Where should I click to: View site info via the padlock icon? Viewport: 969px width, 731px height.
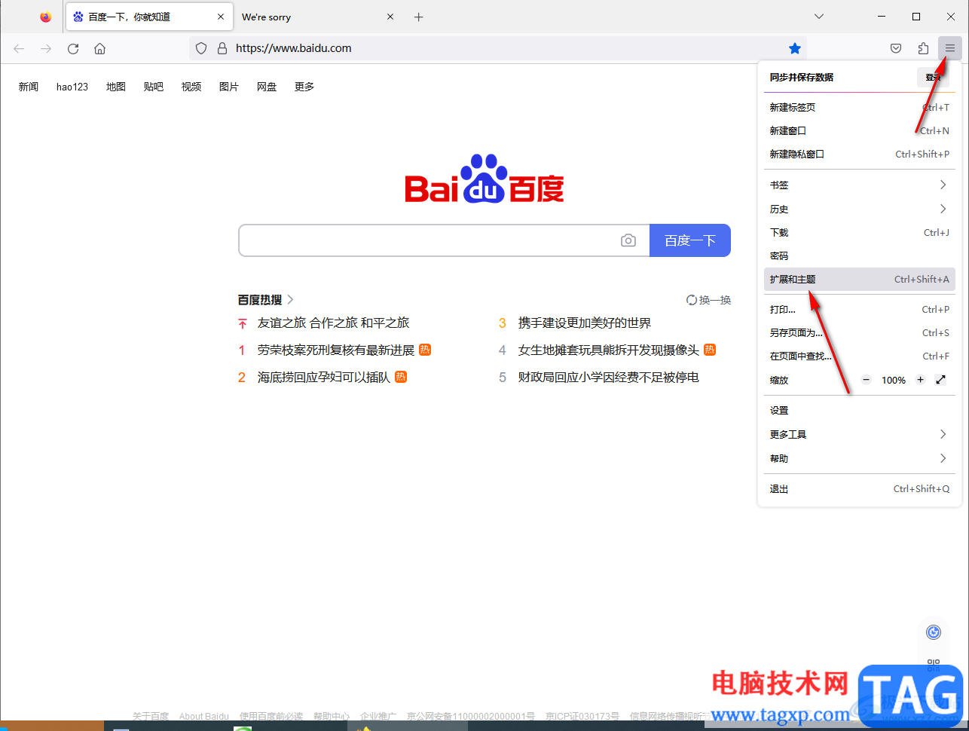222,48
